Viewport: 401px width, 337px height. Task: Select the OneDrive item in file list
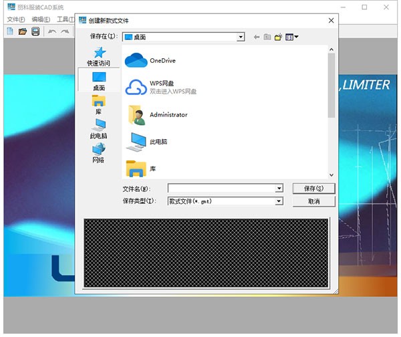(162, 61)
